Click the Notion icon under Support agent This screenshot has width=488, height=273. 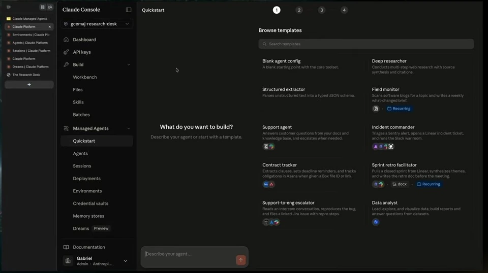pos(266,147)
